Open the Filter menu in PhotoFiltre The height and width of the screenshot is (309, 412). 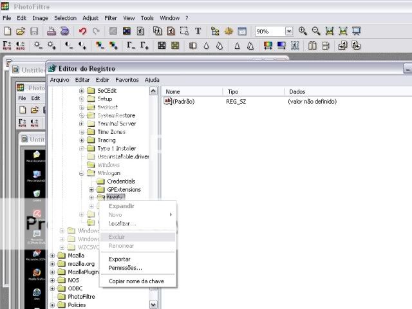(111, 18)
